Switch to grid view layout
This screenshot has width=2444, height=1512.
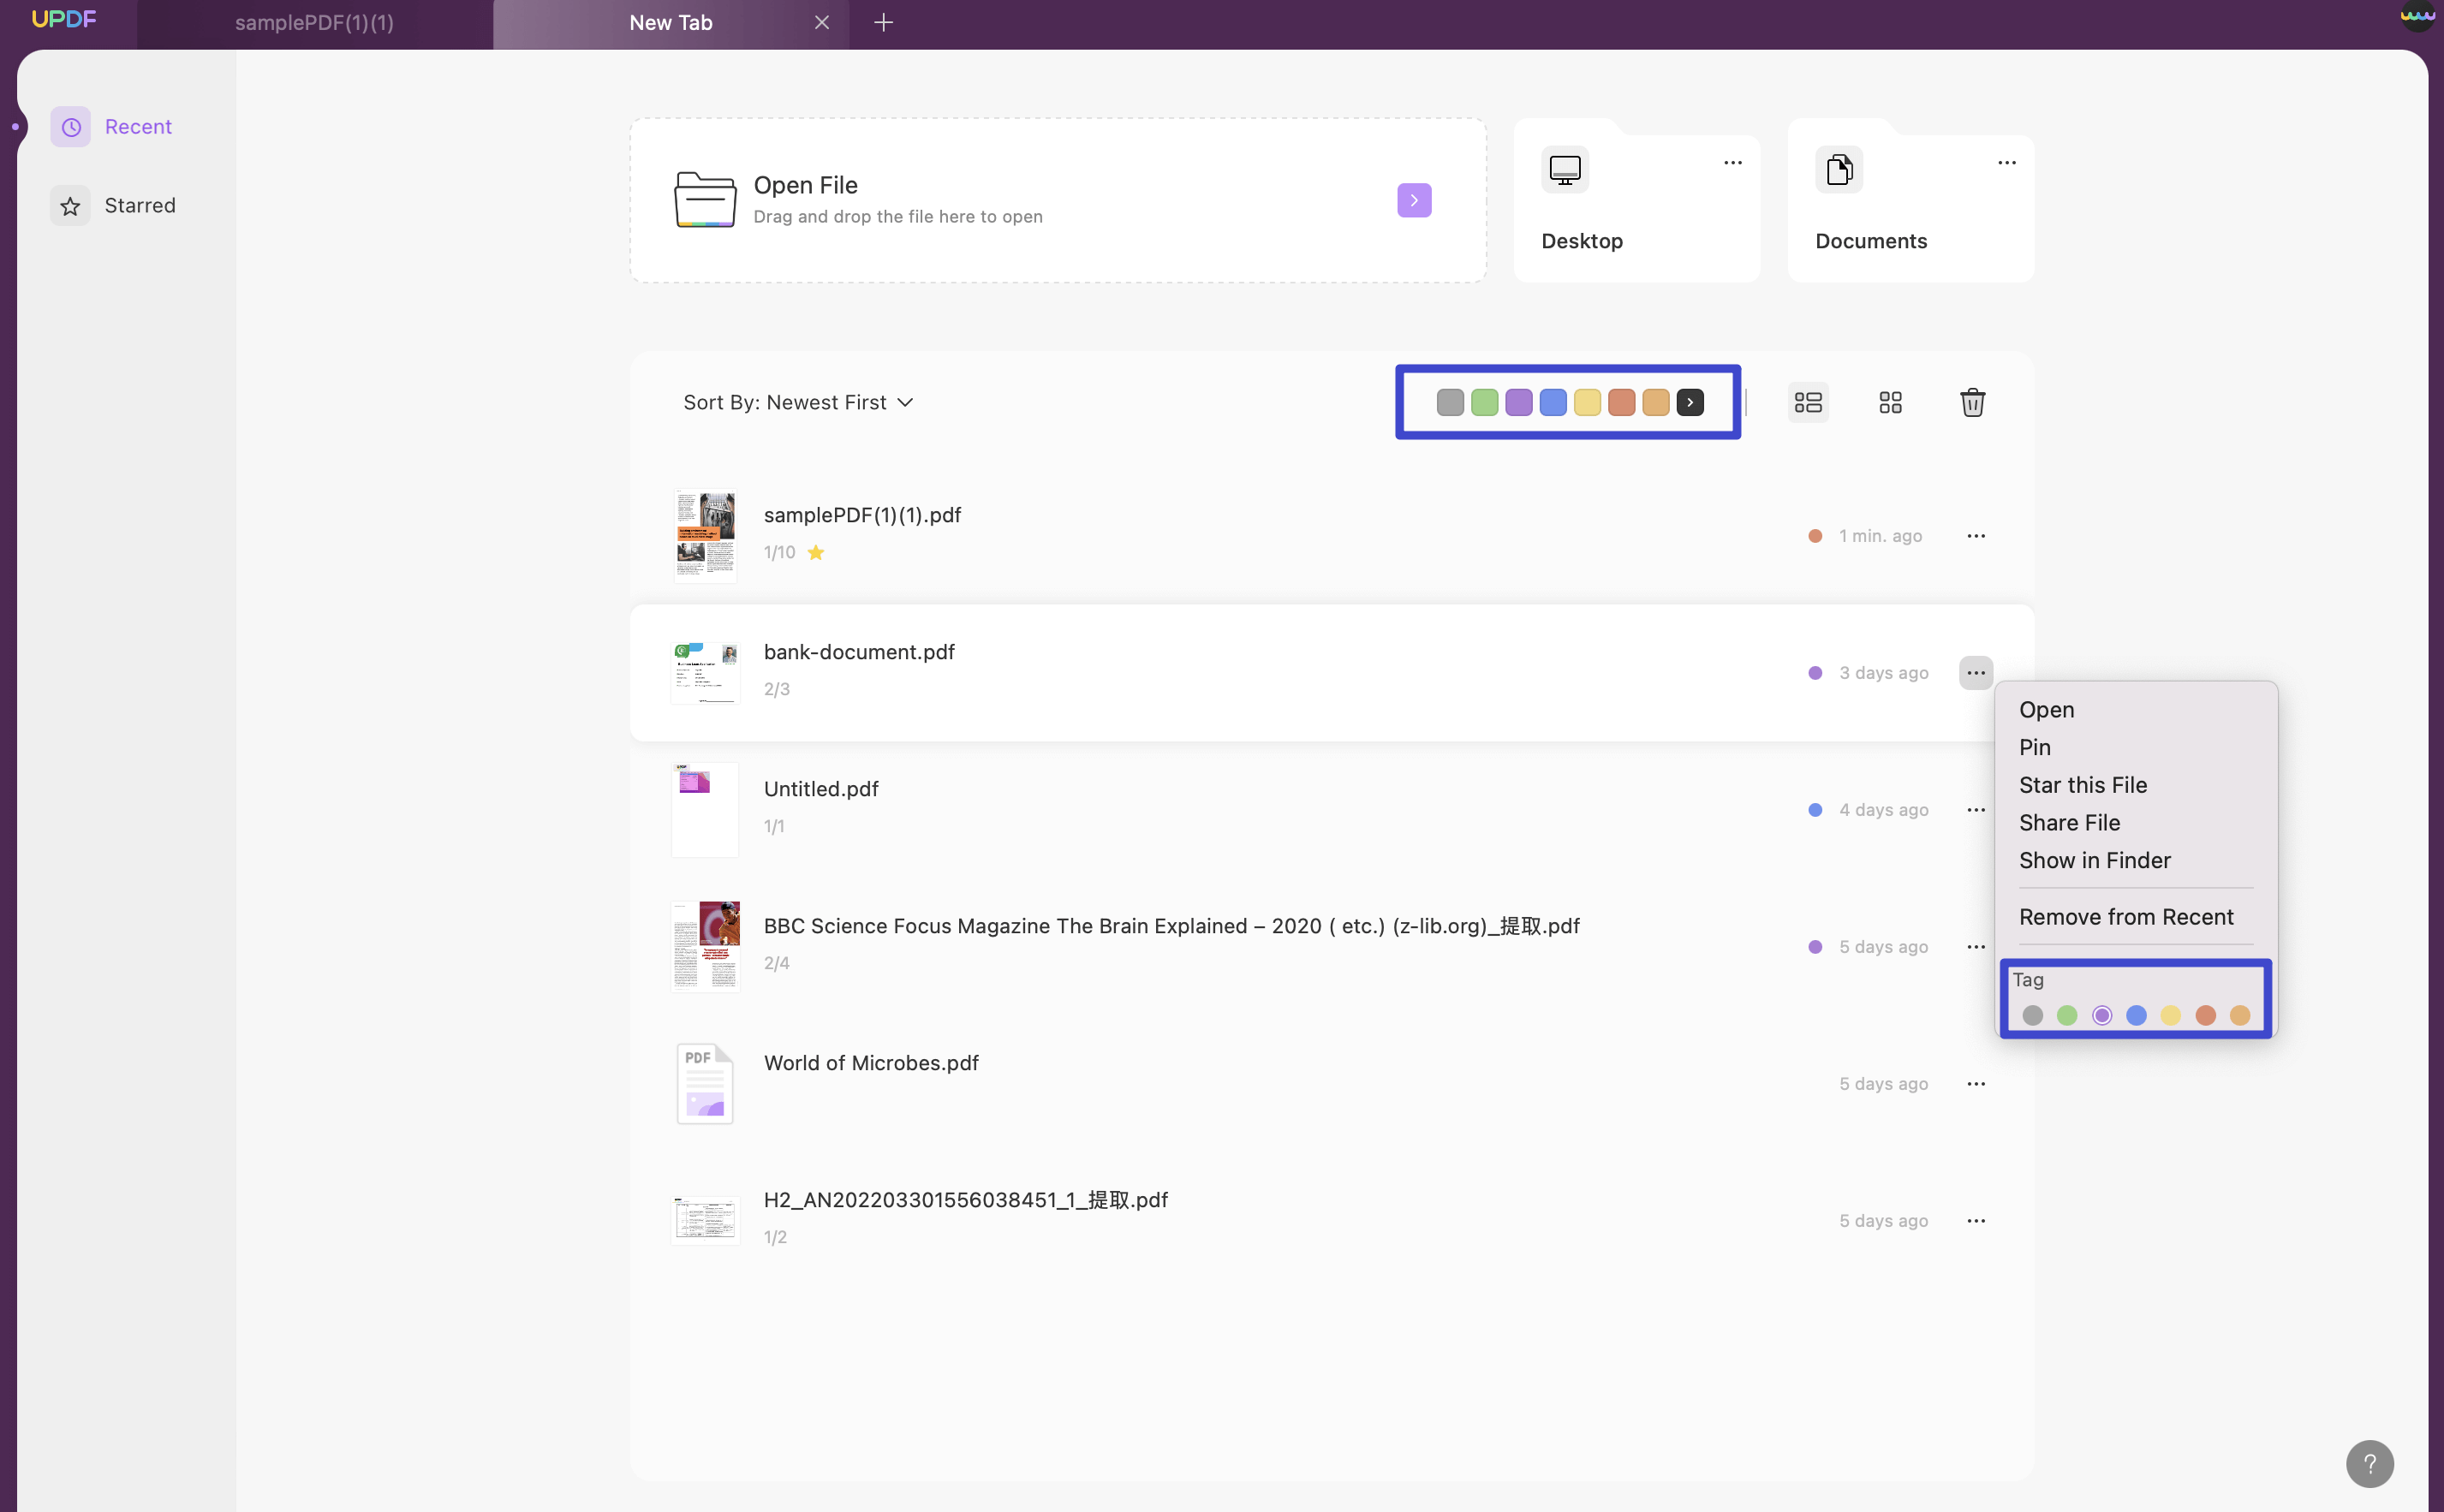pos(1890,402)
